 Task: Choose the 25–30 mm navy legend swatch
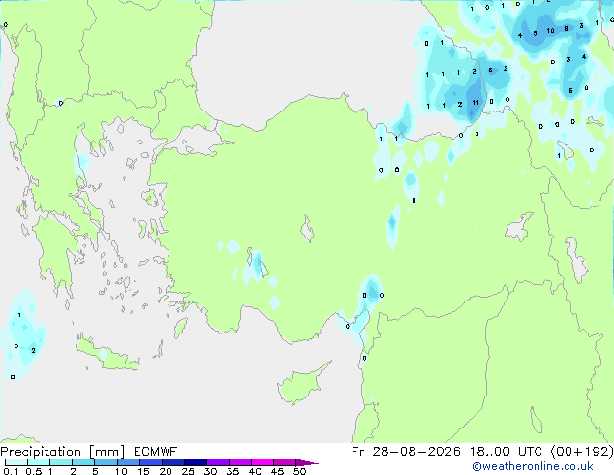click(x=196, y=462)
